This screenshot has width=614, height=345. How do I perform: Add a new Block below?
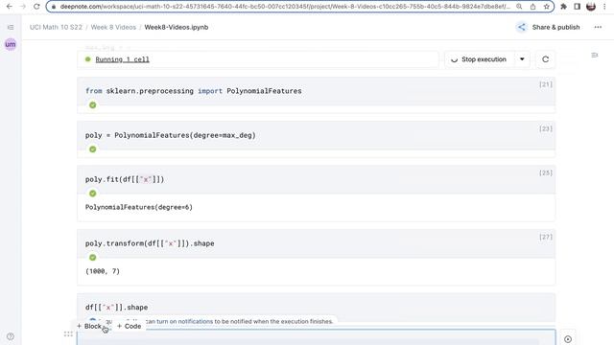[x=89, y=326]
